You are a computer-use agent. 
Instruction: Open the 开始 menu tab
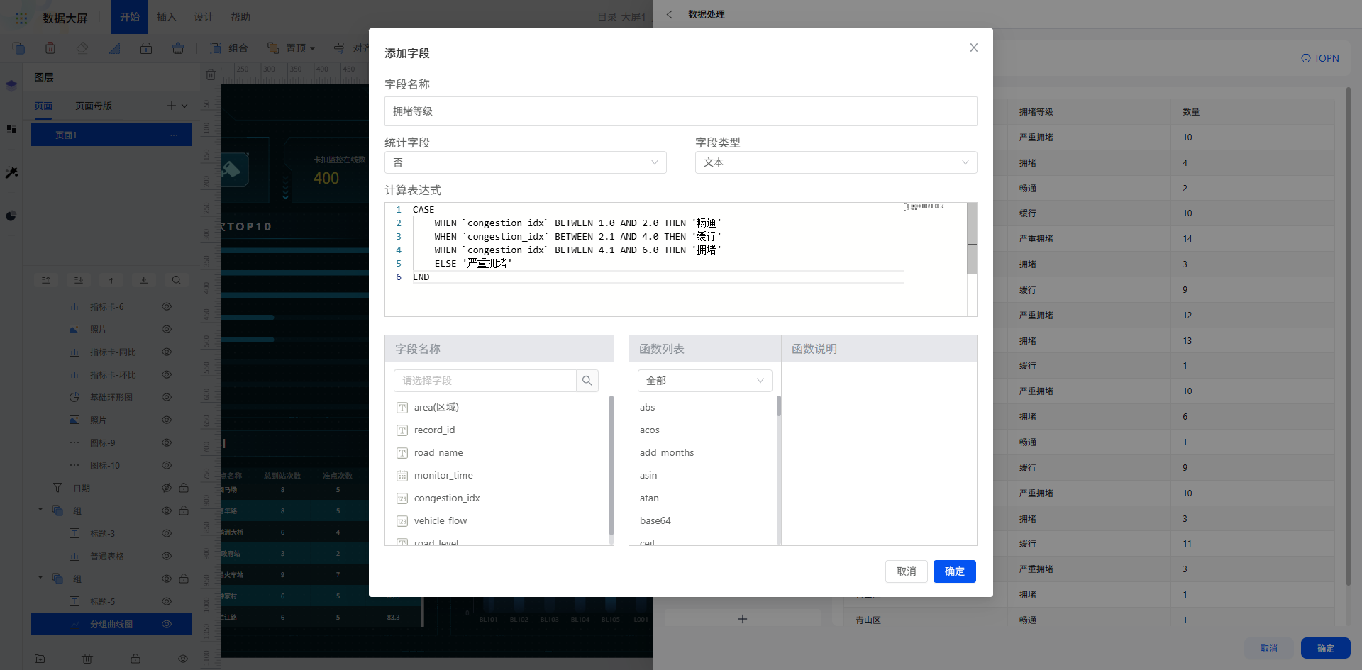(130, 17)
